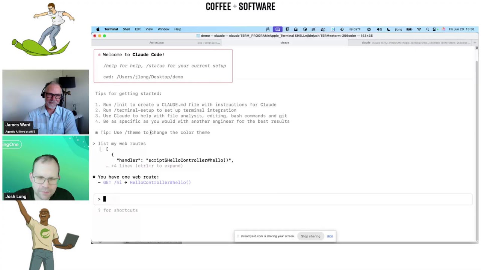
Task: Click the diamond-shaped menu bar icon
Action: coord(342,29)
